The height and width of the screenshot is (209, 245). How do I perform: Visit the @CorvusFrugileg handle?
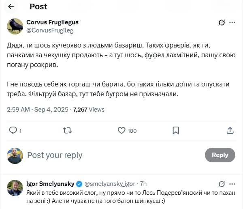click(x=50, y=30)
